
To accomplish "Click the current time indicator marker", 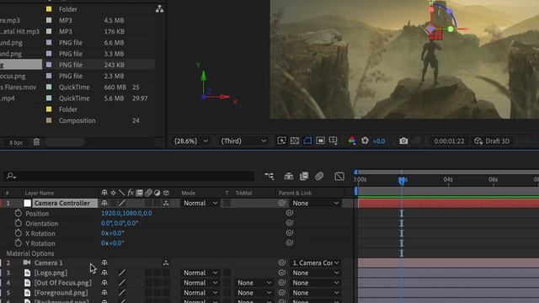I will [402, 180].
